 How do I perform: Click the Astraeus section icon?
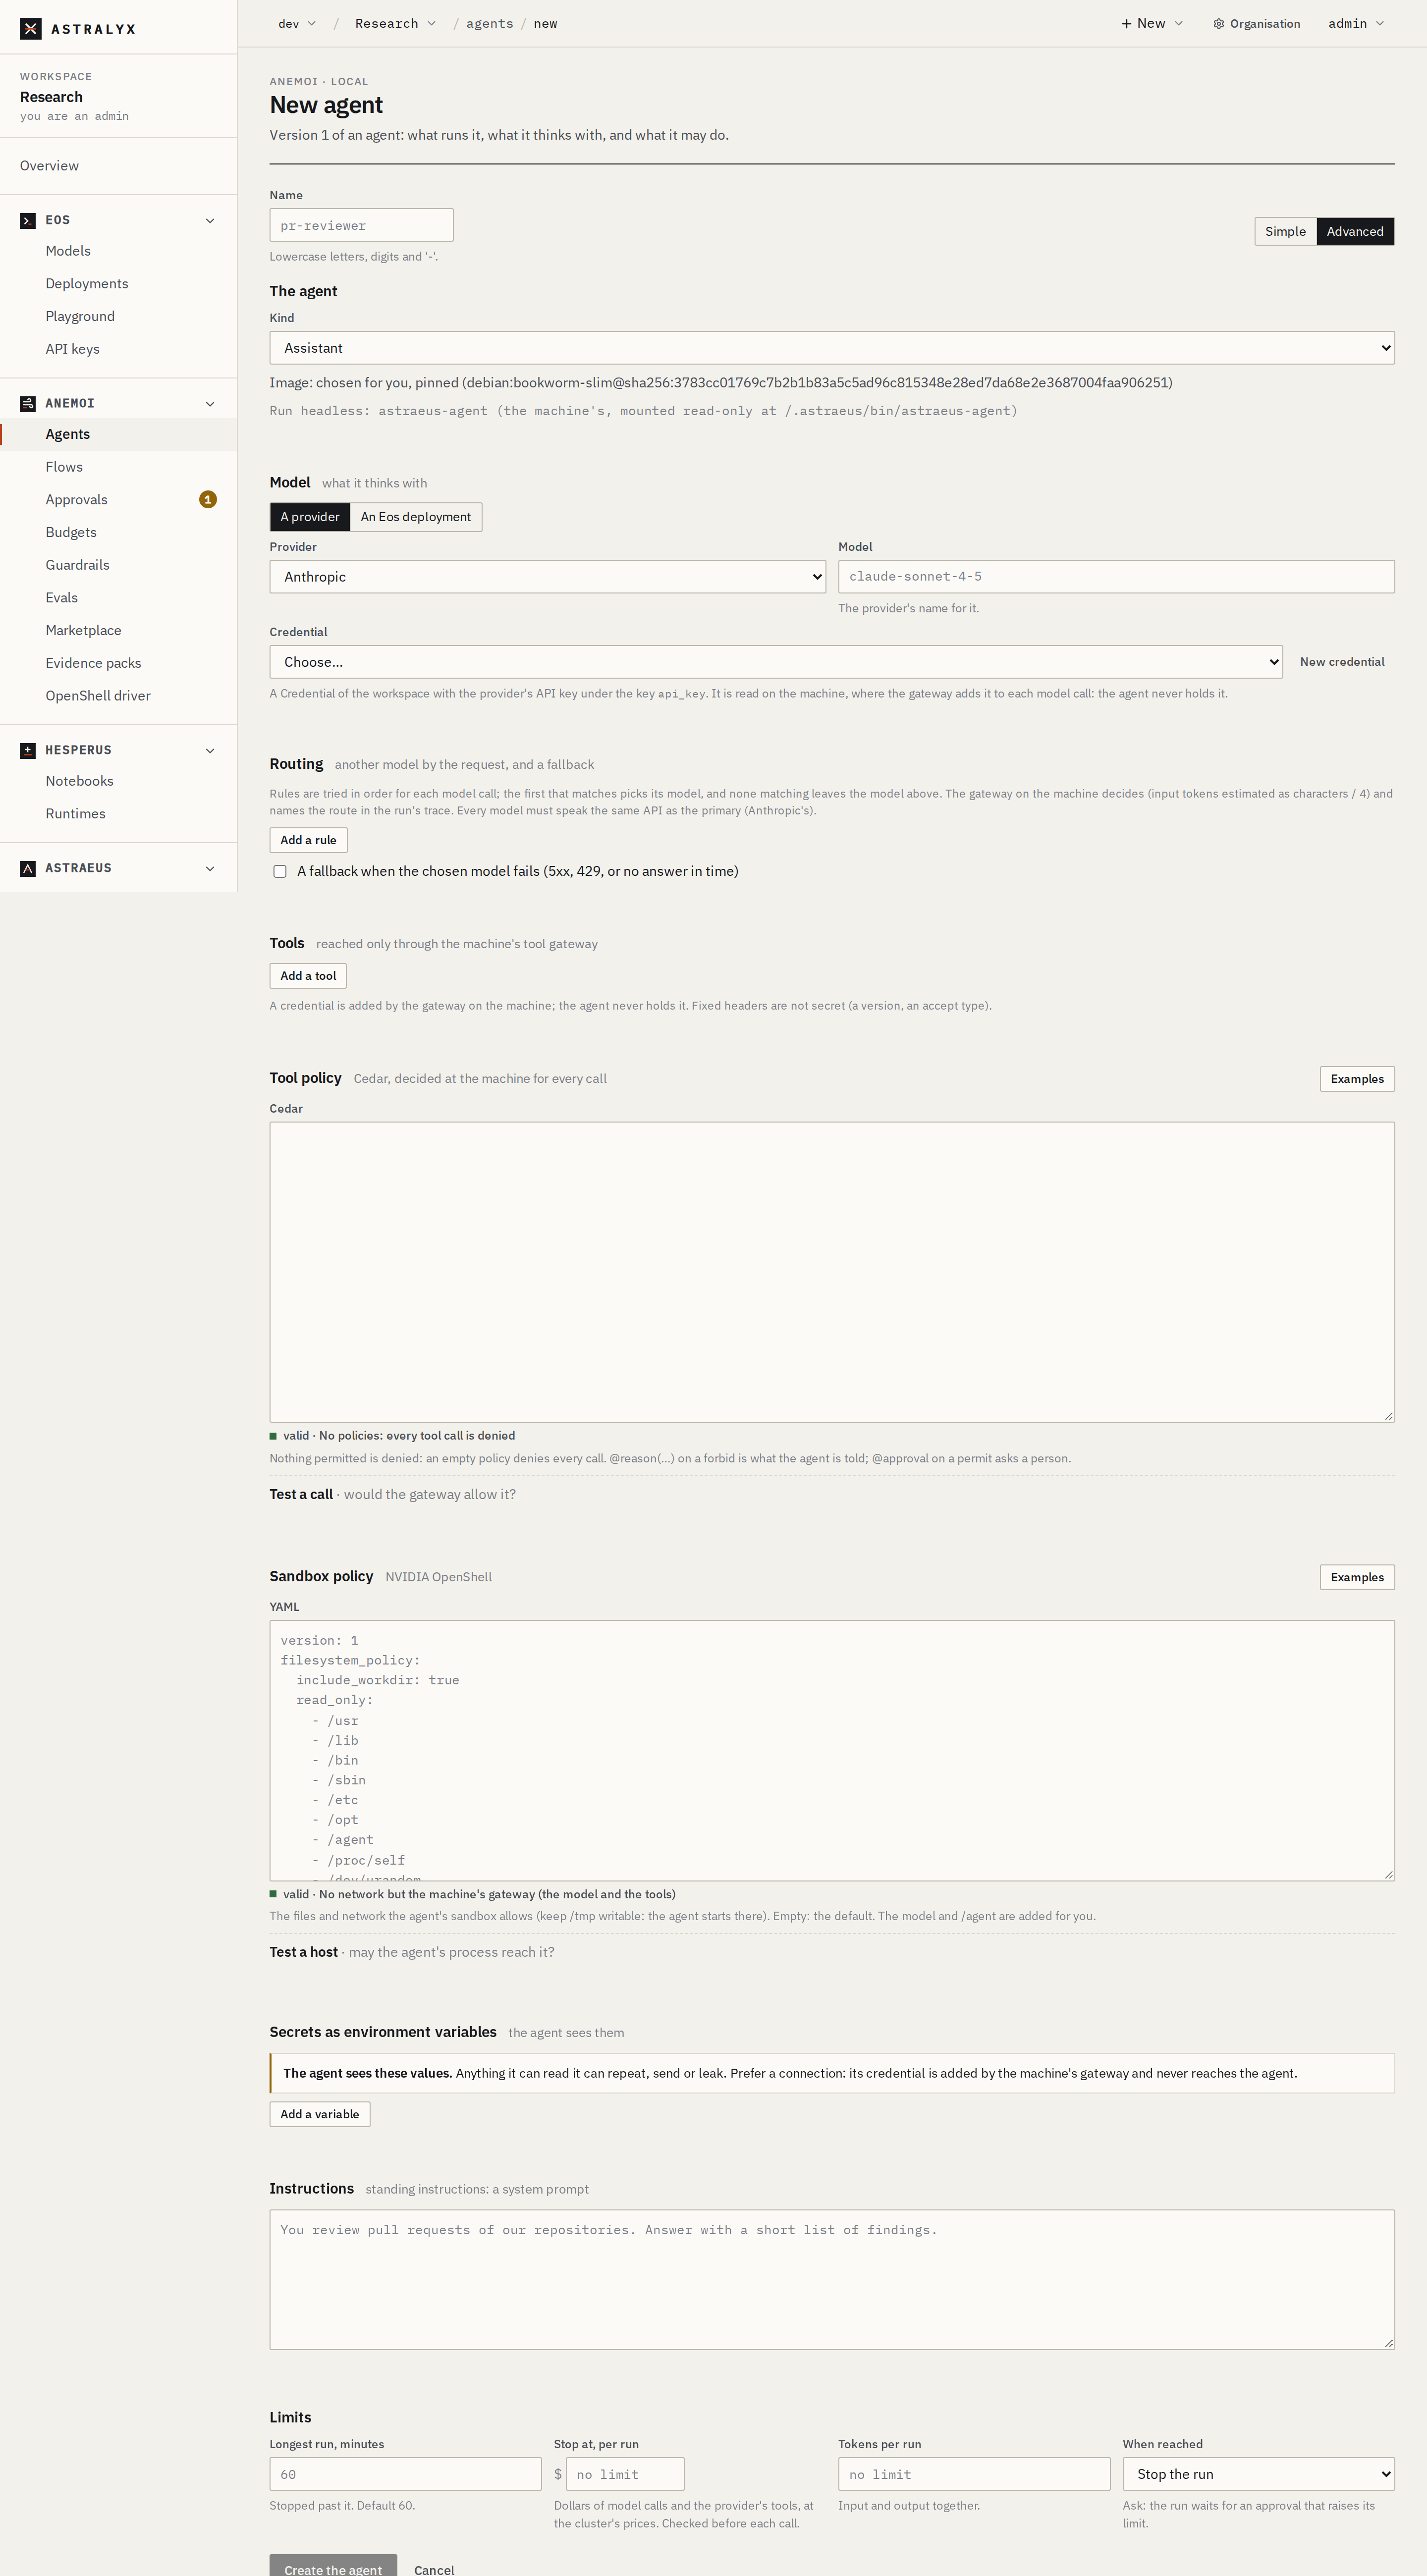click(28, 868)
